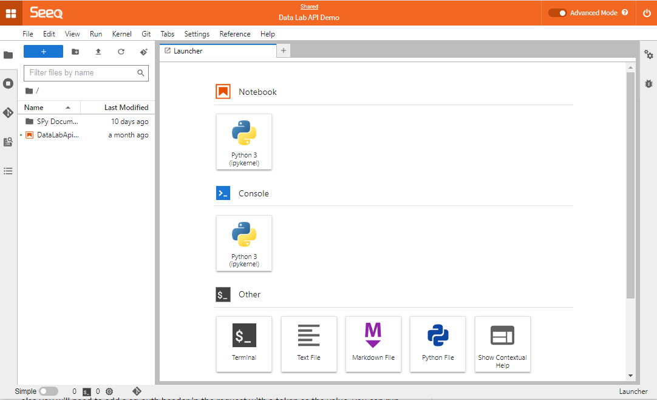Sort files by Name column
The image size is (657, 400).
pyautogui.click(x=34, y=108)
